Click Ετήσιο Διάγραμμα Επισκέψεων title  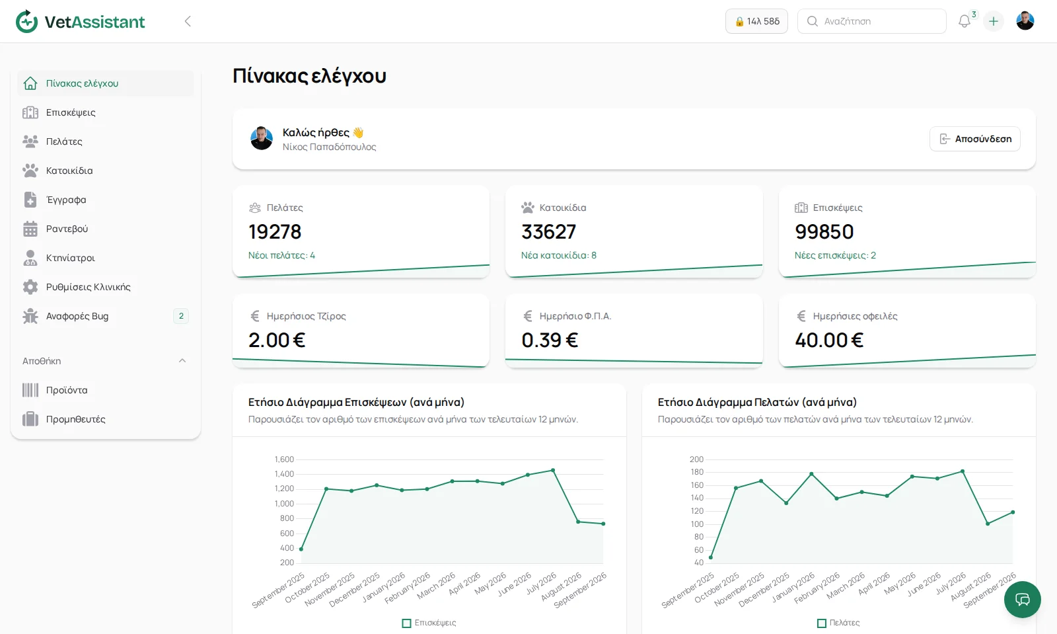click(356, 402)
